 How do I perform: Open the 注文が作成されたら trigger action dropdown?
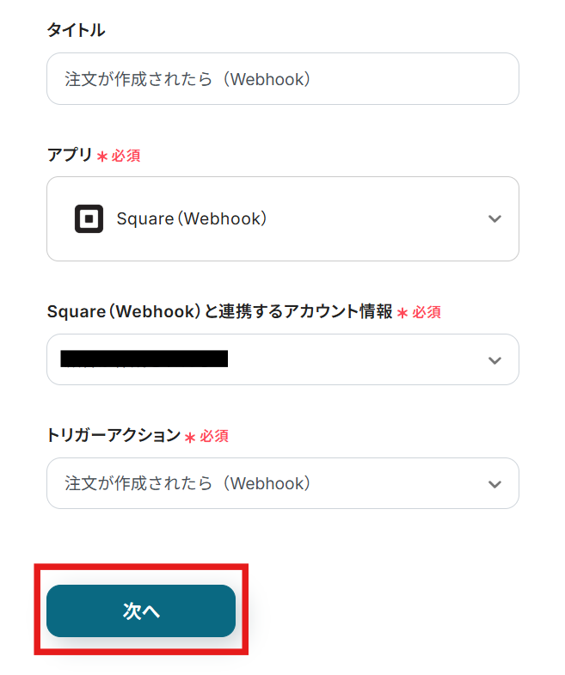coord(267,484)
